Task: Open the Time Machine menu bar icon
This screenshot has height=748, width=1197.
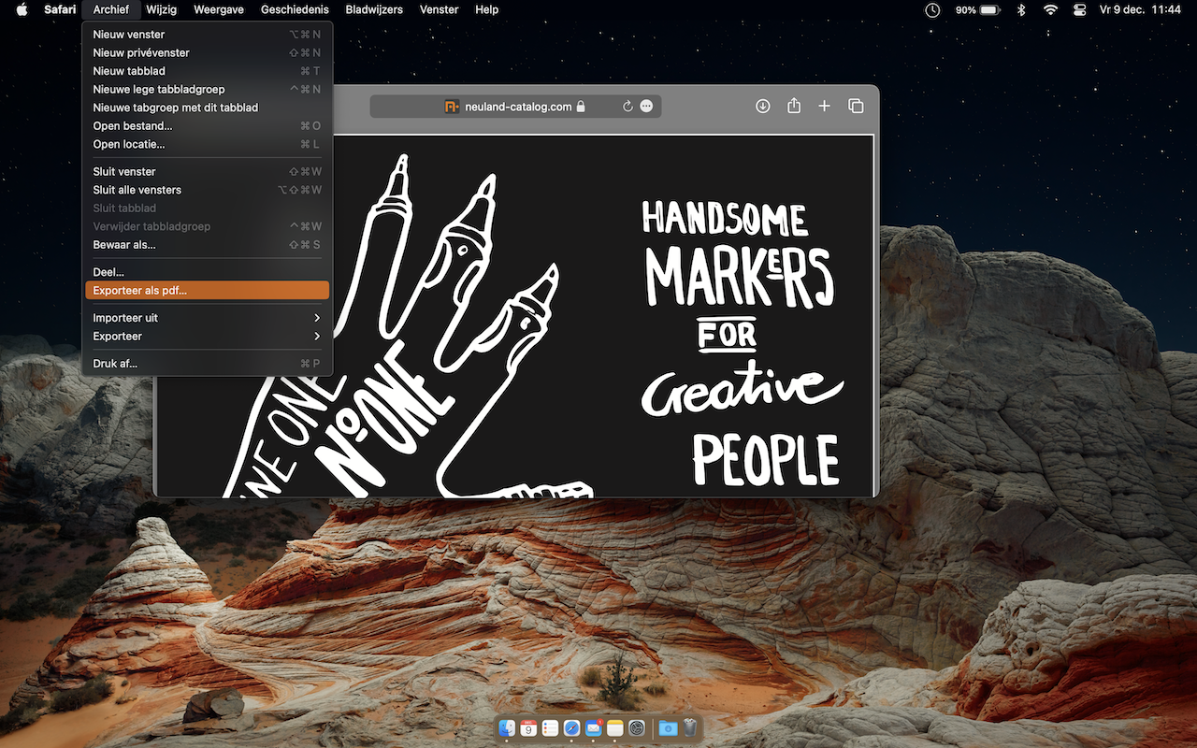Action: [x=932, y=9]
